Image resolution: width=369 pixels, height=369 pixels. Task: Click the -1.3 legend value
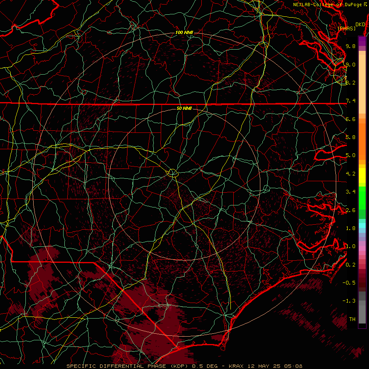tap(349, 301)
